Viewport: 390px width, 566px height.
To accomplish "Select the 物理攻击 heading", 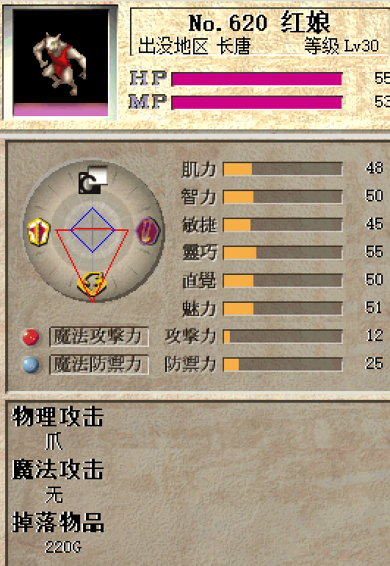I will point(58,417).
